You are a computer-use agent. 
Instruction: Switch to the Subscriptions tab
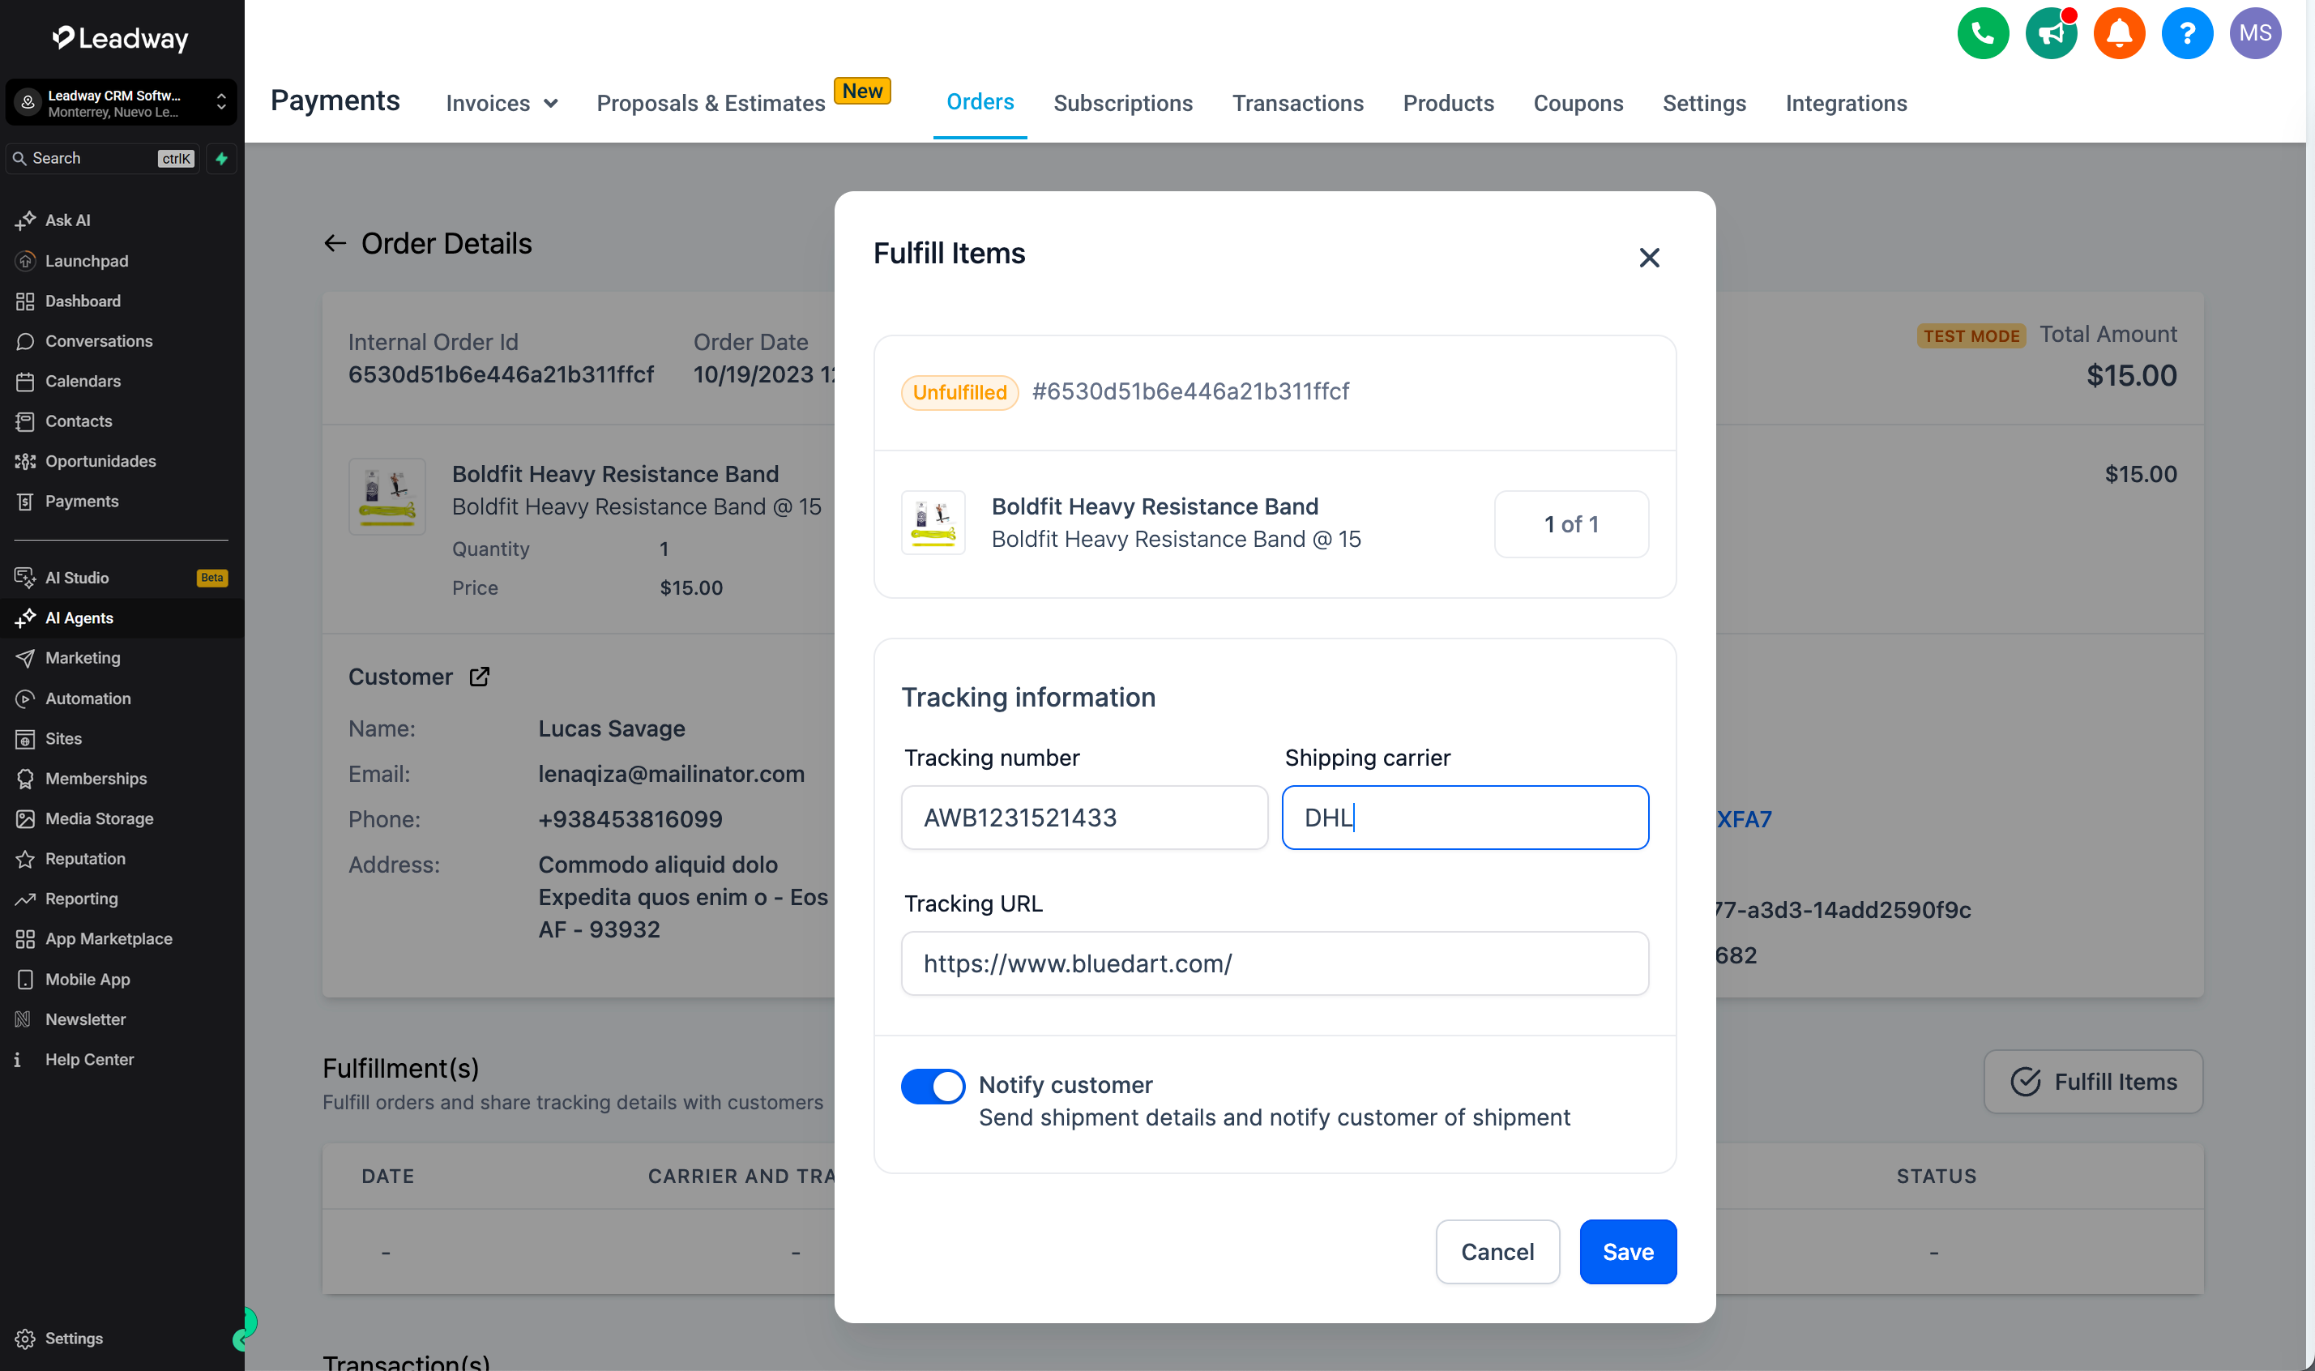(x=1122, y=104)
